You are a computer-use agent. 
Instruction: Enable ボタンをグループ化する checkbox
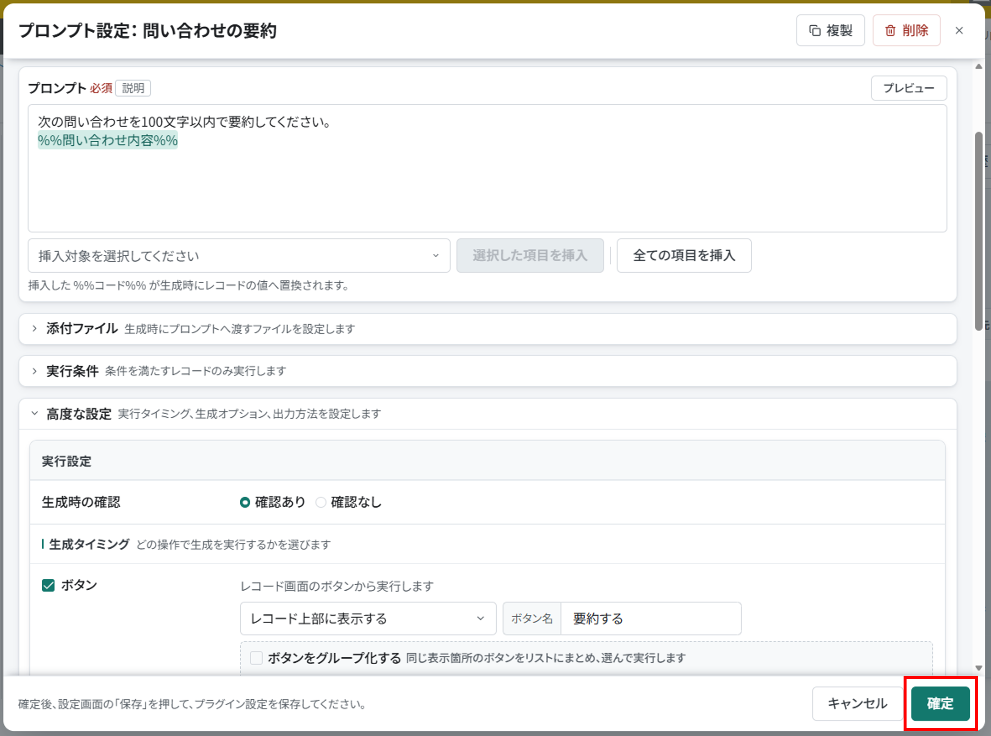tap(256, 657)
